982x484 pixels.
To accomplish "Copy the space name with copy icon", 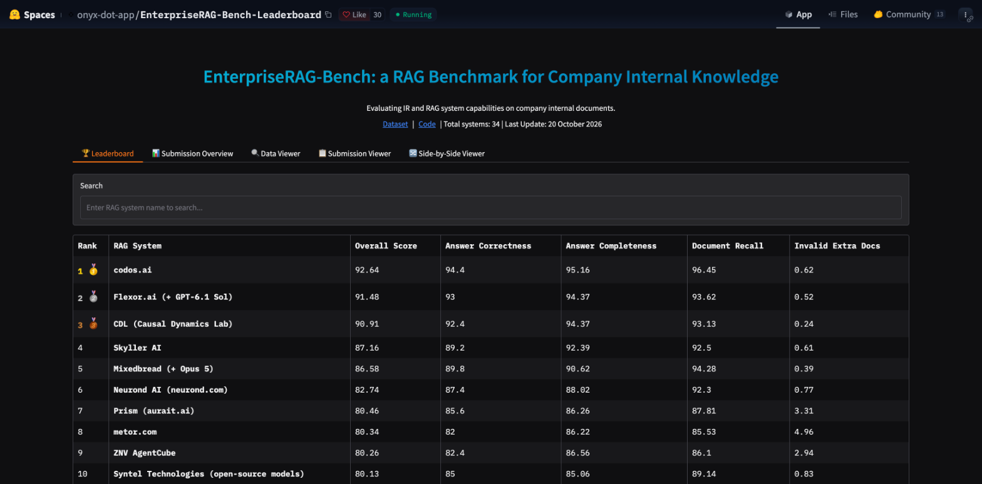I will point(328,14).
